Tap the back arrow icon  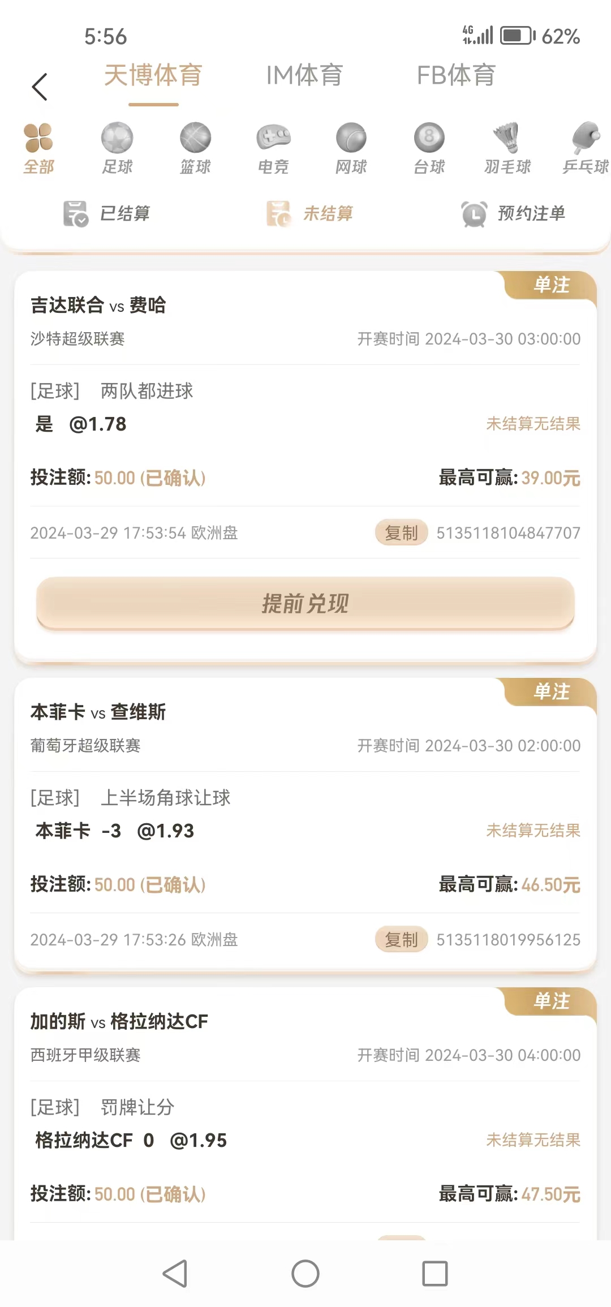coord(40,87)
